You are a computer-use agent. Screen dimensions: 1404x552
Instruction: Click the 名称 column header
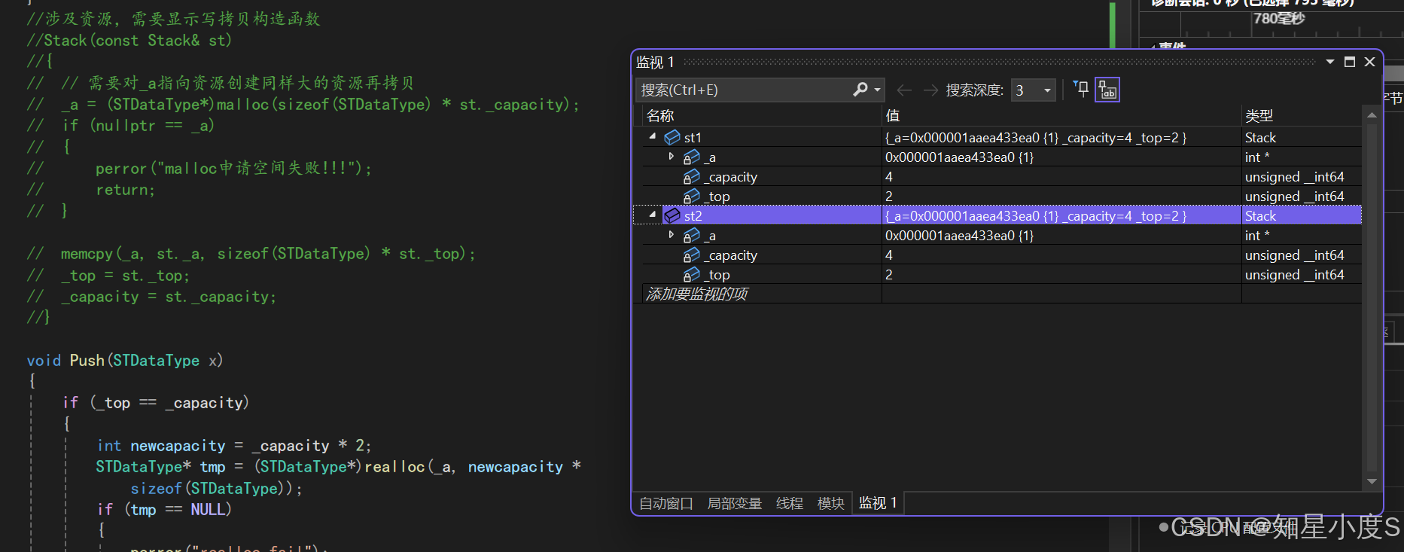[x=660, y=116]
